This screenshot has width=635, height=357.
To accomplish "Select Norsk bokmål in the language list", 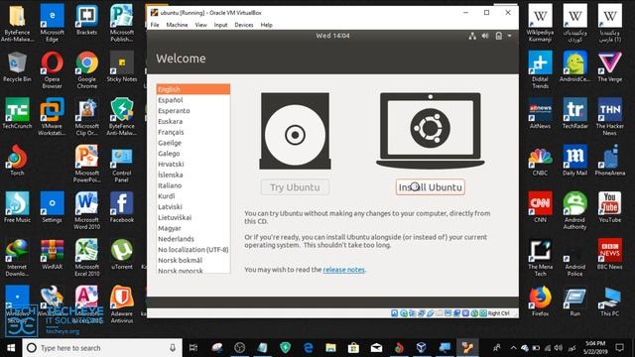I will coord(193,260).
